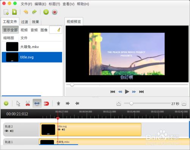190x150 pixels.
Task: Select title.svg in project files list
Action: tap(32, 57)
